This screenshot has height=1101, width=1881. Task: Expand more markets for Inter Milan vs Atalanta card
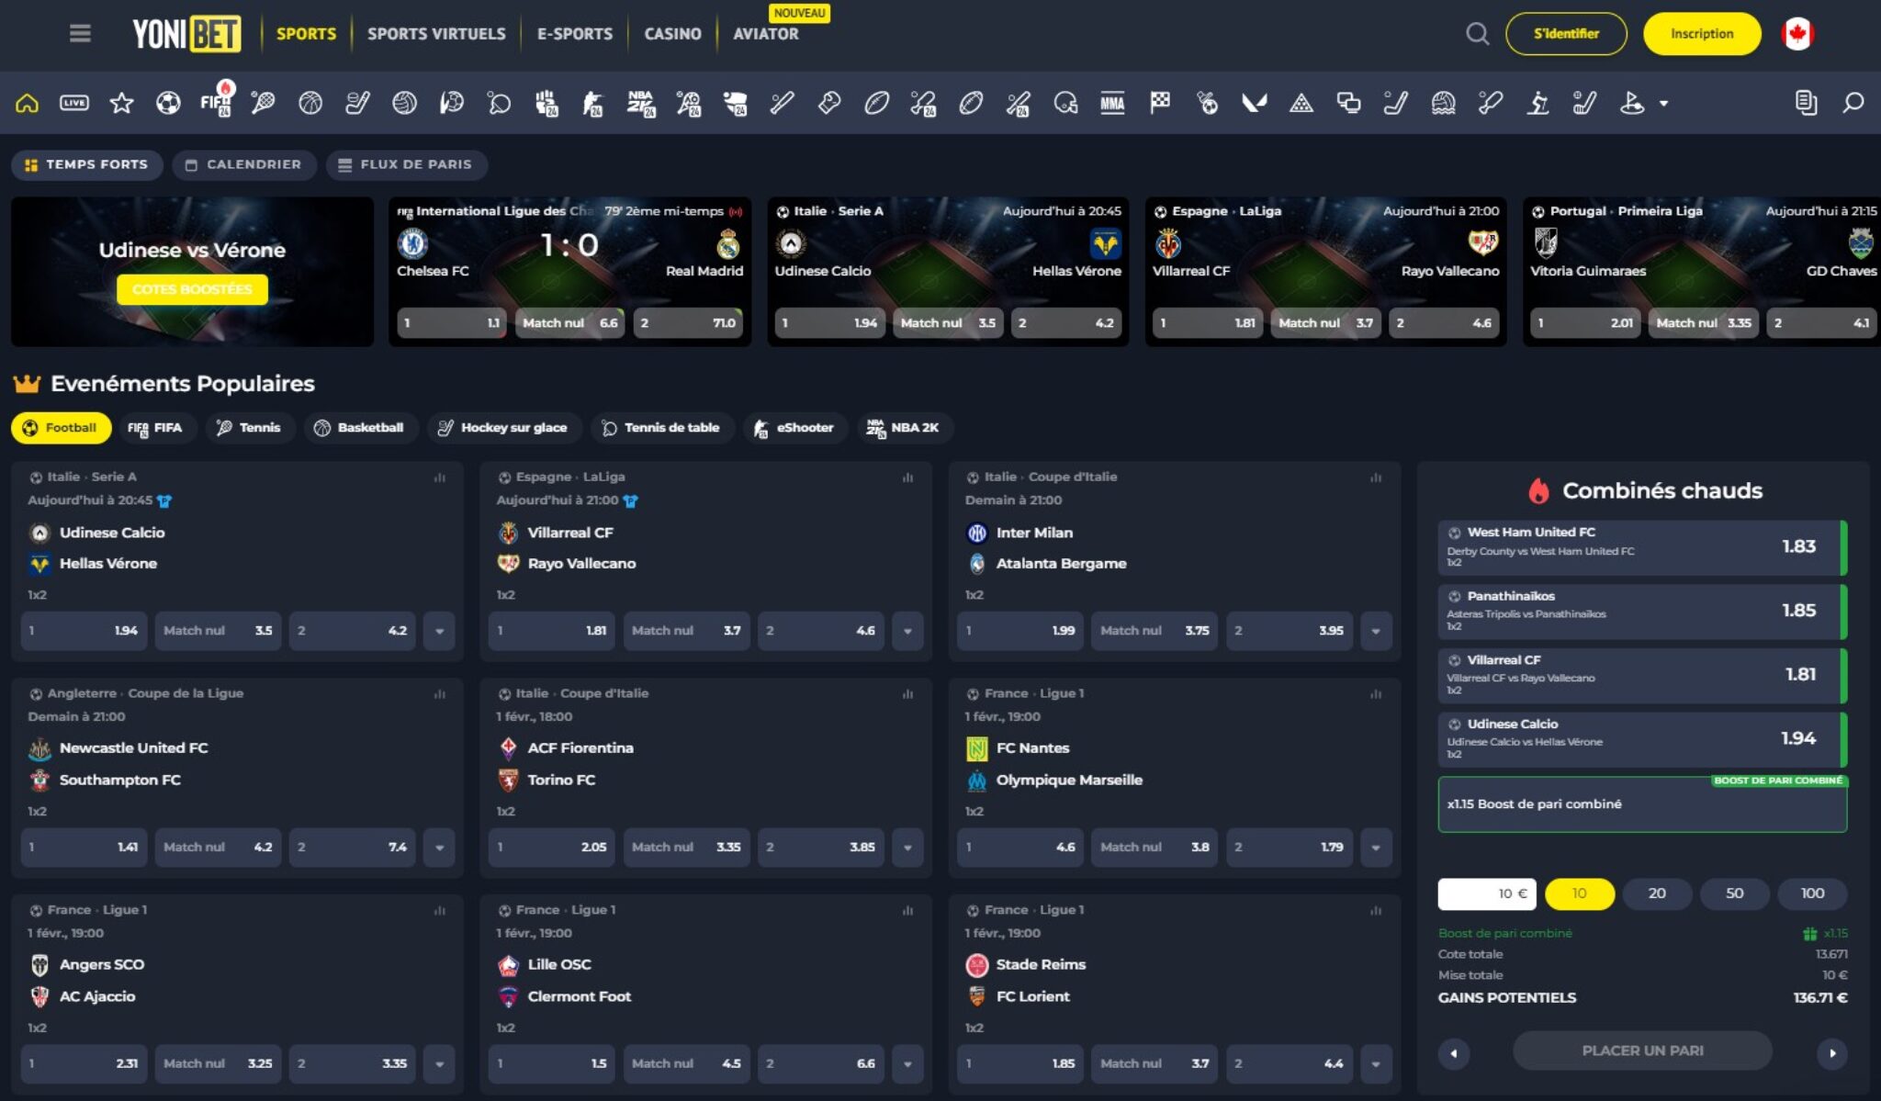tap(1376, 631)
